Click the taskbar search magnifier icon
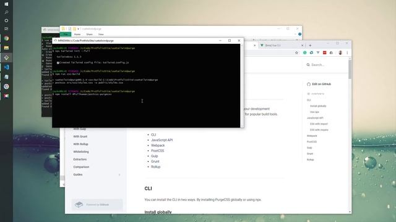Image resolution: width=396 pixels, height=222 pixels. coord(6,12)
